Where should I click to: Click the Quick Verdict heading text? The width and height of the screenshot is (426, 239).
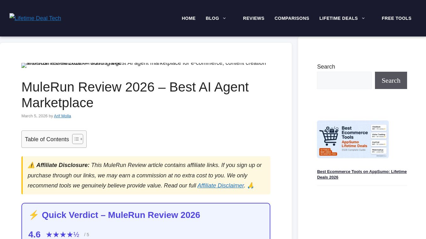(121, 215)
